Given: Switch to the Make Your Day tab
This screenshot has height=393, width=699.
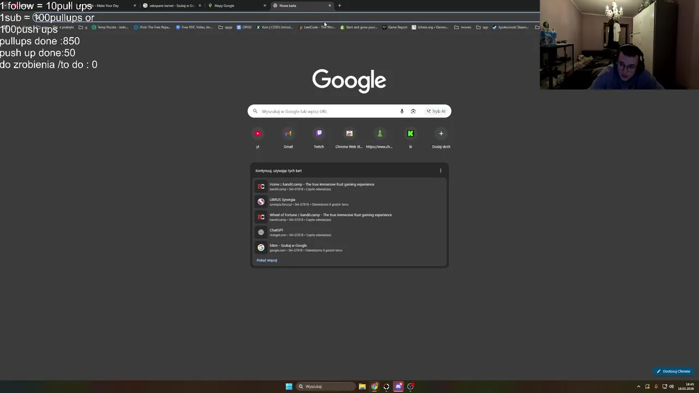Looking at the screenshot, I should point(106,5).
